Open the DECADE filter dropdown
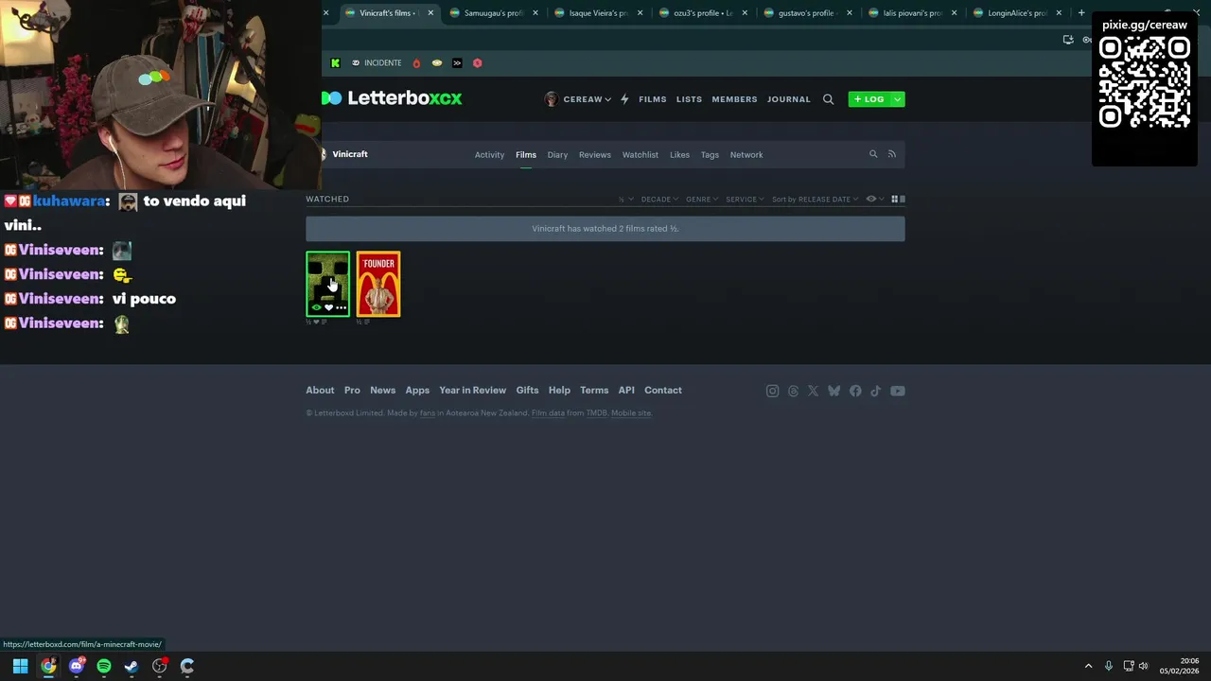This screenshot has height=681, width=1211. (659, 200)
